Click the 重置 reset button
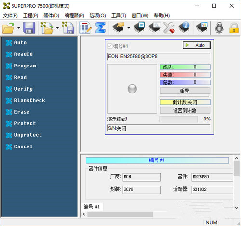 pyautogui.click(x=185, y=91)
